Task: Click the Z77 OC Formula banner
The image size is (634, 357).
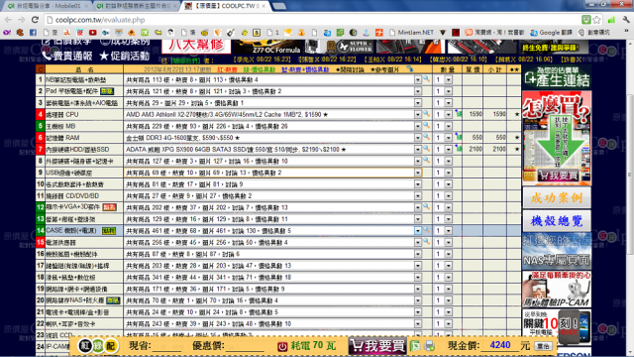Action: [x=268, y=47]
